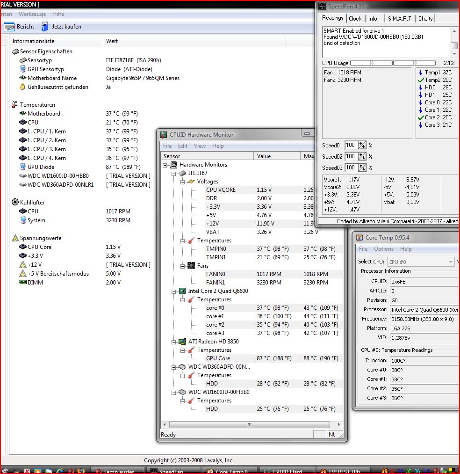This screenshot has width=460, height=474.
Task: Click the SpeedFan log vertical scrollbar
Action: pos(454,42)
